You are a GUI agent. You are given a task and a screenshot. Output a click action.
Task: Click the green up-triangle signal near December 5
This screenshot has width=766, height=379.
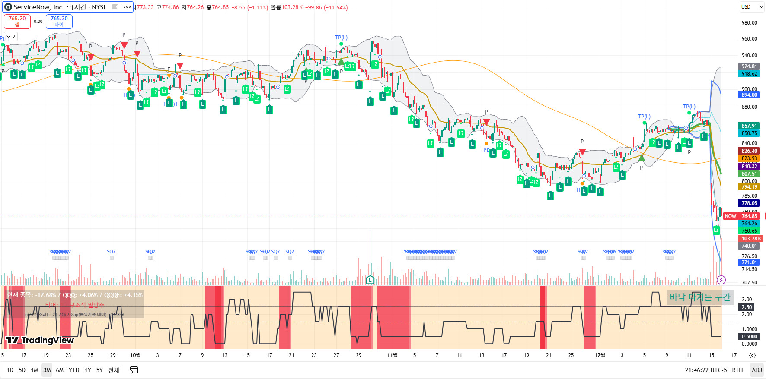[642, 158]
